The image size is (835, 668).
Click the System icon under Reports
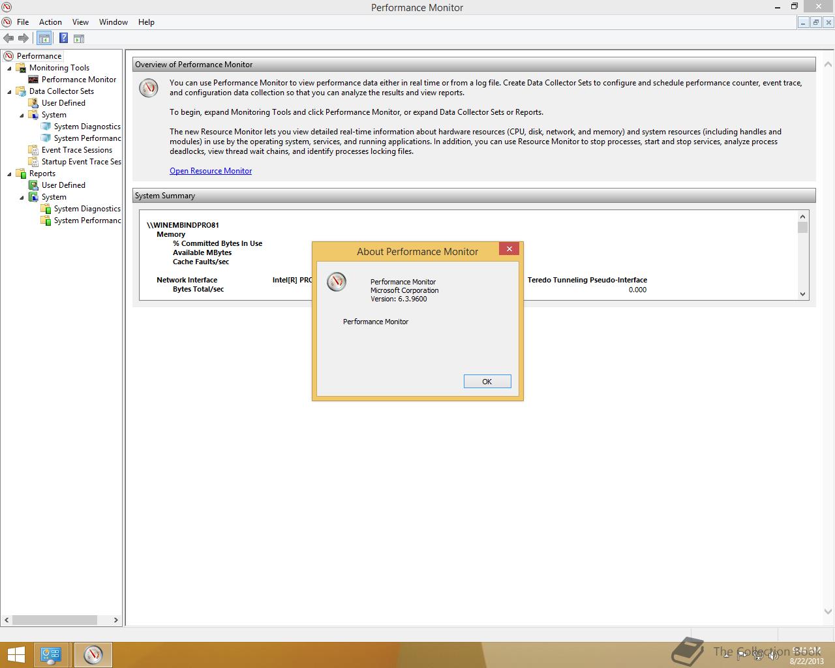pos(33,197)
